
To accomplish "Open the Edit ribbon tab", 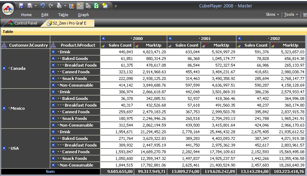I will 45,15.
